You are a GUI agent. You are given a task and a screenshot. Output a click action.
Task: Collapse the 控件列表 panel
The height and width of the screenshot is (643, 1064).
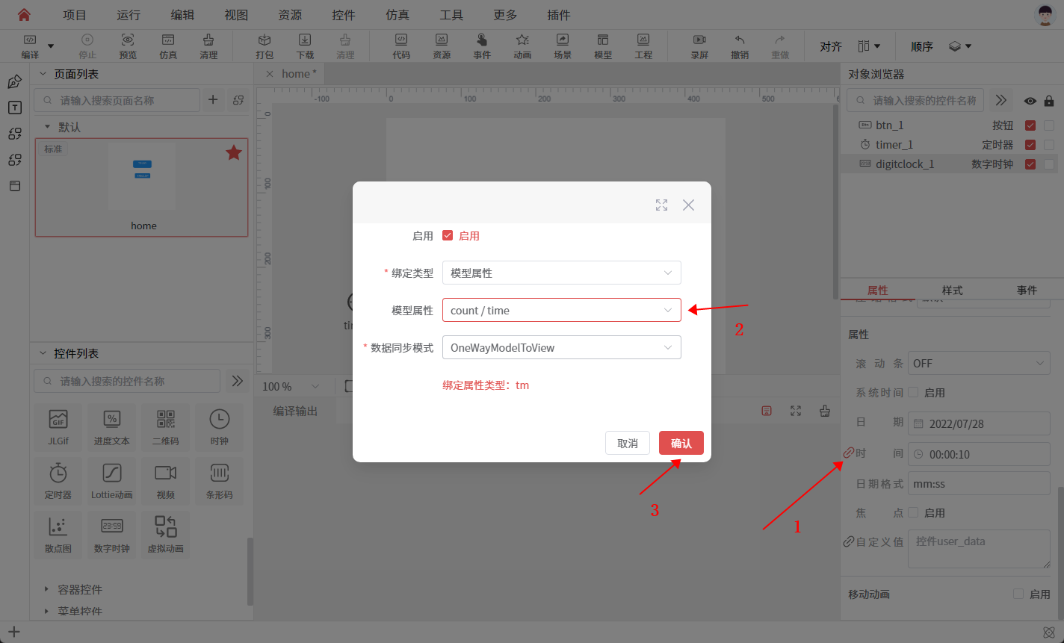click(43, 353)
